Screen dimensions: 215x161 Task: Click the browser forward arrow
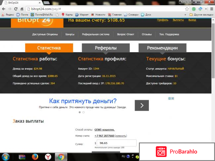(10, 9)
